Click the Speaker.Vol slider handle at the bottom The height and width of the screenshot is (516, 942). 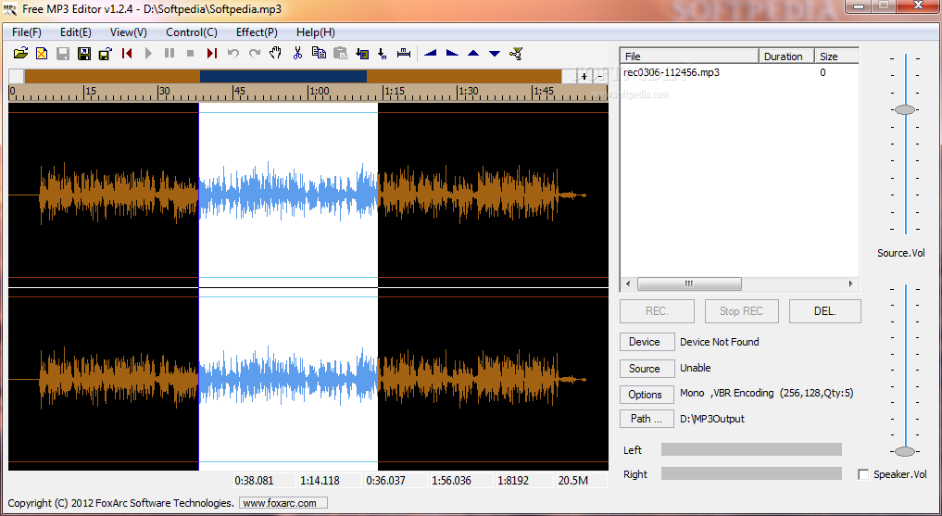[905, 452]
